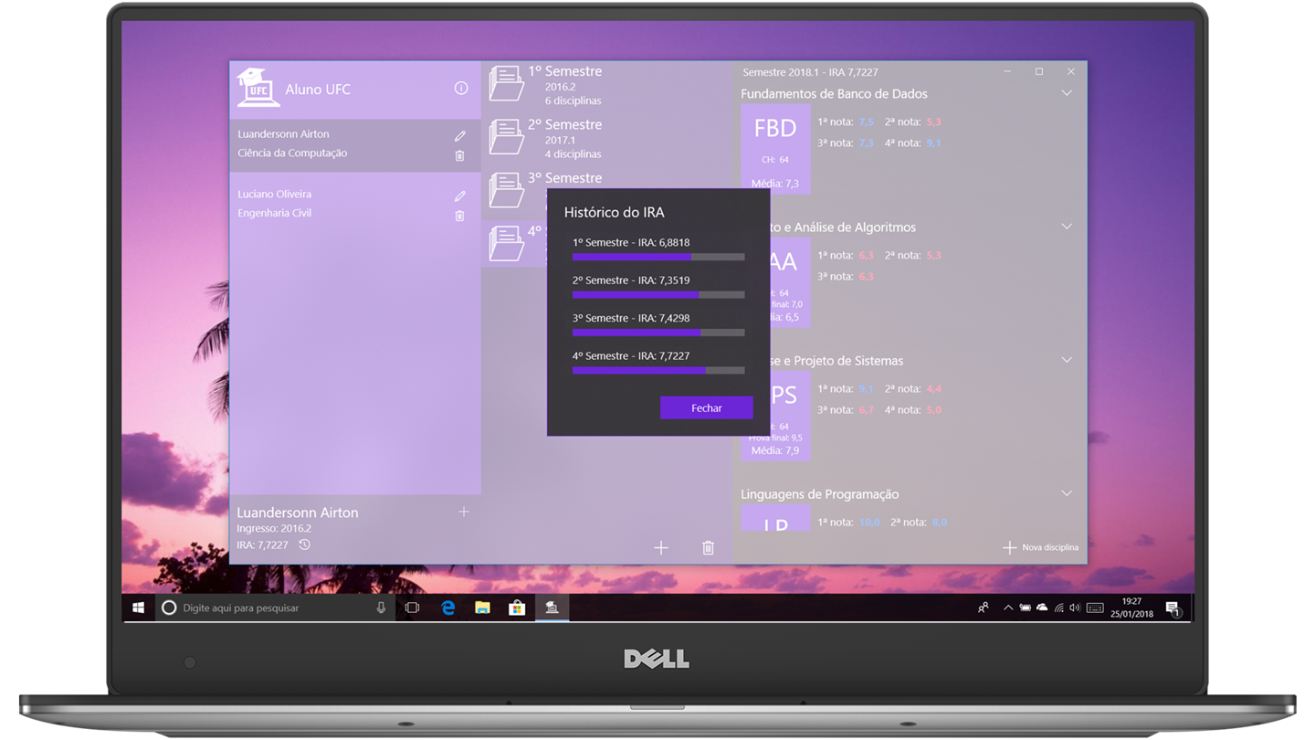Delete semester with bottom trash icon
1315x740 pixels.
coord(708,547)
